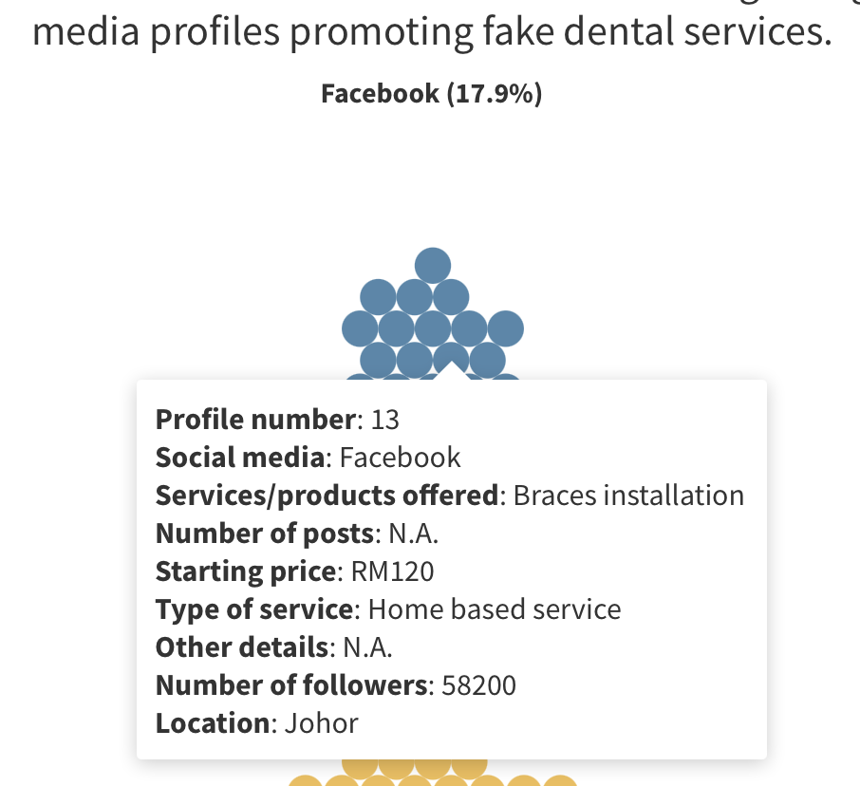
Task: Select second circle in the five-circle blue row
Action: tap(396, 328)
